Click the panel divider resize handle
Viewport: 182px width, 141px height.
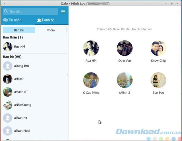(x=68, y=75)
